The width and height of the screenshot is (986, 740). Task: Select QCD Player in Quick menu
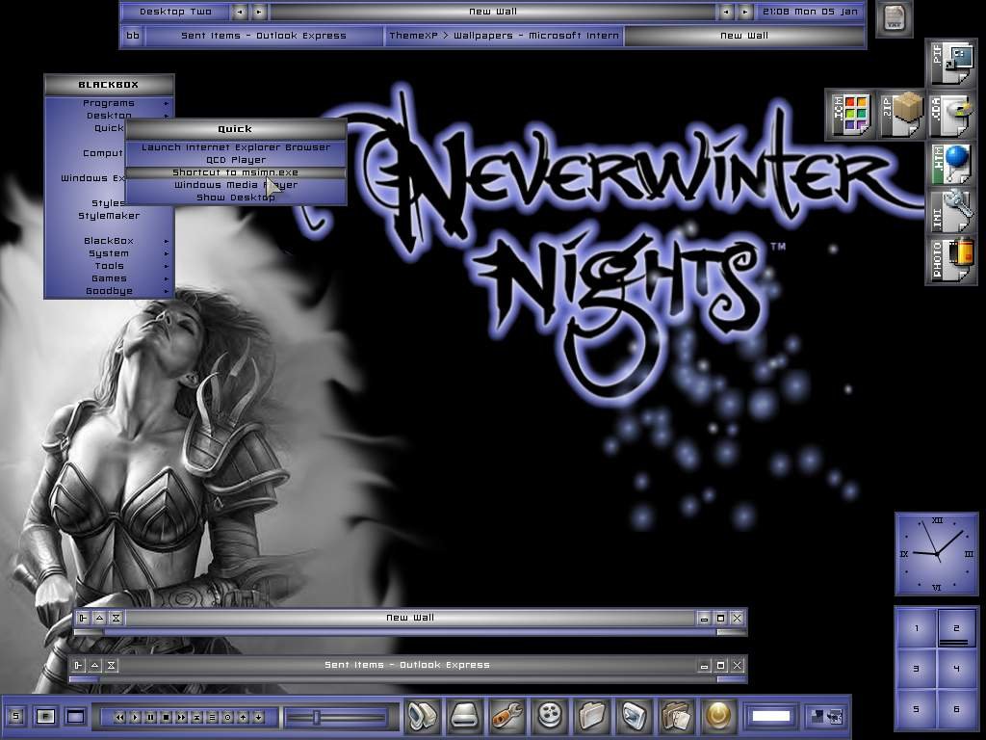236,160
